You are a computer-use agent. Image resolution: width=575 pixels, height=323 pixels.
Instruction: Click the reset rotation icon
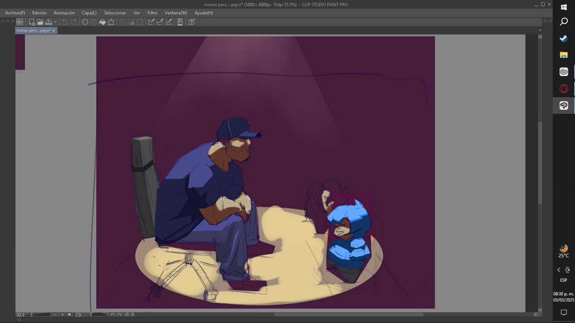(x=127, y=315)
